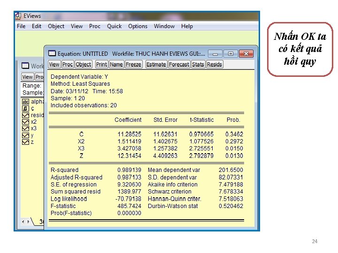The width and height of the screenshot is (338, 253).
Task: Click the Stats button
Action: [198, 64]
